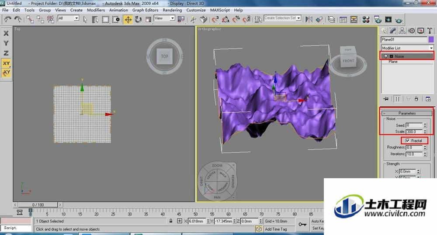
Task: Click the Mirror tool icon
Action: click(309, 19)
